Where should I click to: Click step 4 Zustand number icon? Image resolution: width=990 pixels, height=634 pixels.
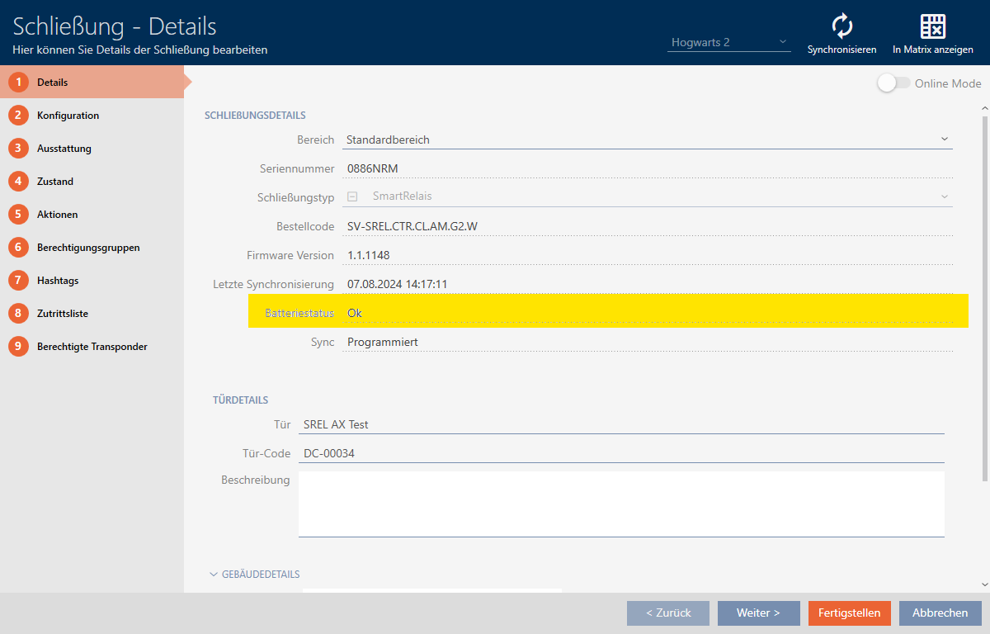tap(18, 182)
